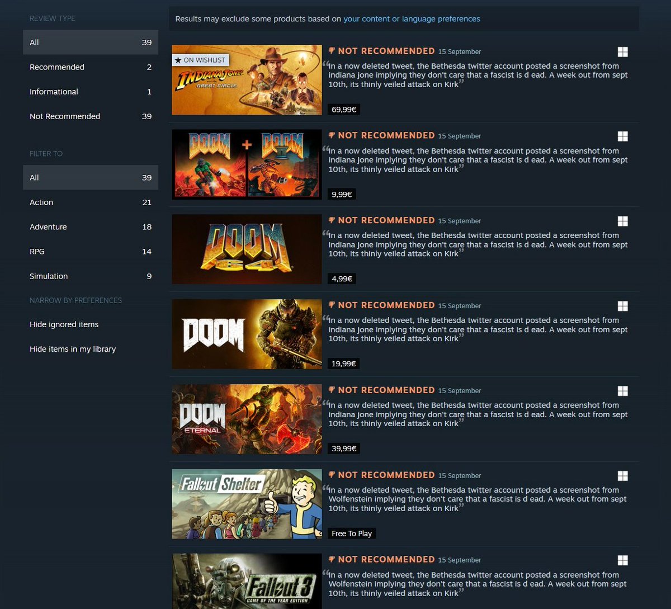Open DOOM Eternal game thumbnail
This screenshot has width=671, height=609.
coord(247,419)
